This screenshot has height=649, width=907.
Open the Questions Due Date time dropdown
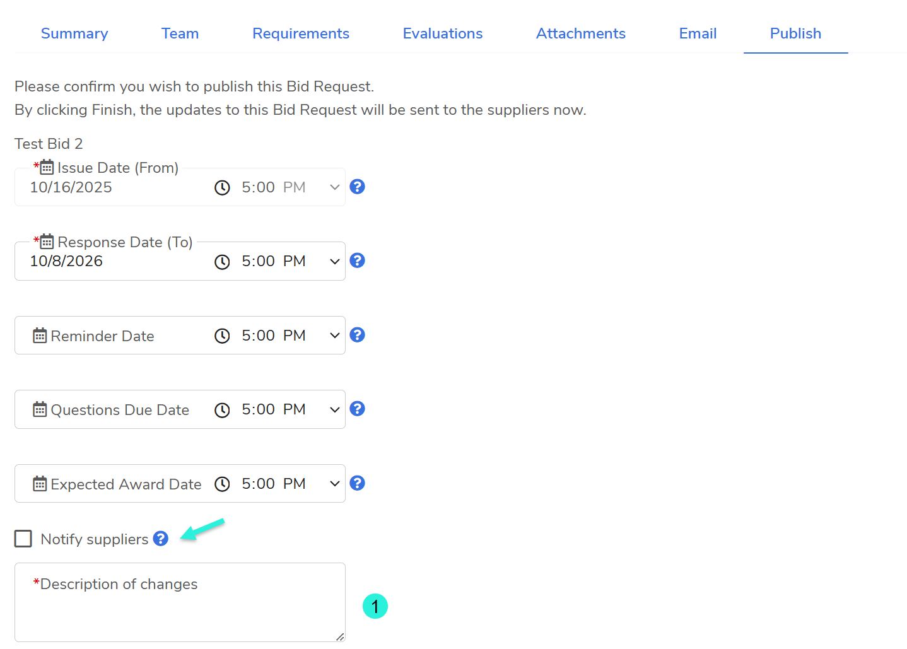coord(334,410)
